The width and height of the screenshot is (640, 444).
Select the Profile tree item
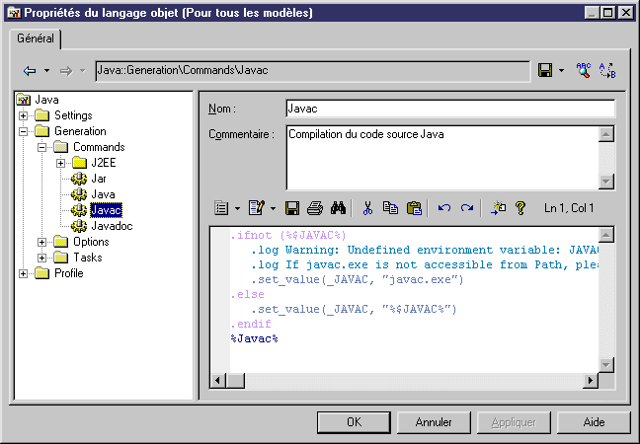tap(69, 273)
